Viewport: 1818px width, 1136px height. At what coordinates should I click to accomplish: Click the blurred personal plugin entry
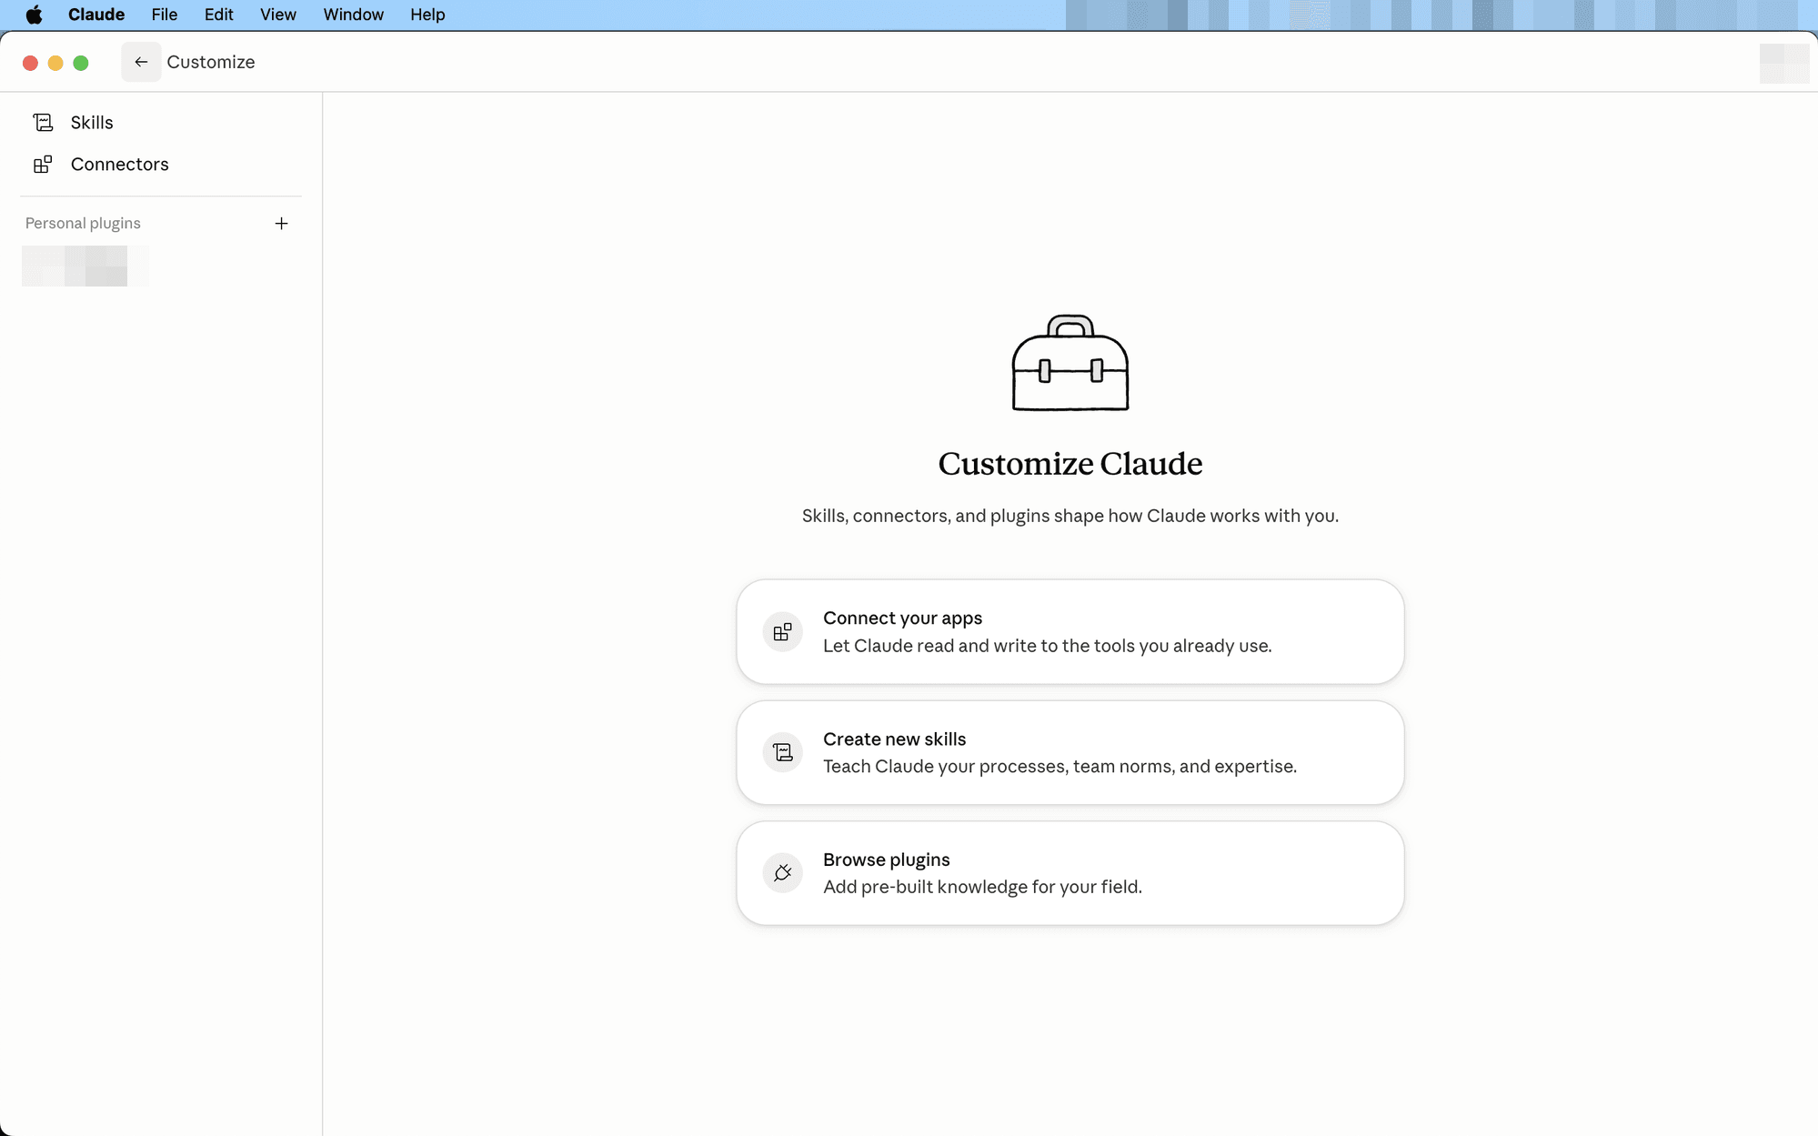pyautogui.click(x=85, y=266)
